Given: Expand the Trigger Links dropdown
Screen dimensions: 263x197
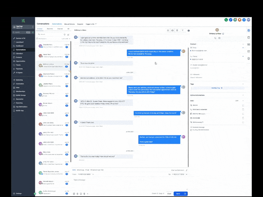Looking at the screenshot, I should point(91,24).
